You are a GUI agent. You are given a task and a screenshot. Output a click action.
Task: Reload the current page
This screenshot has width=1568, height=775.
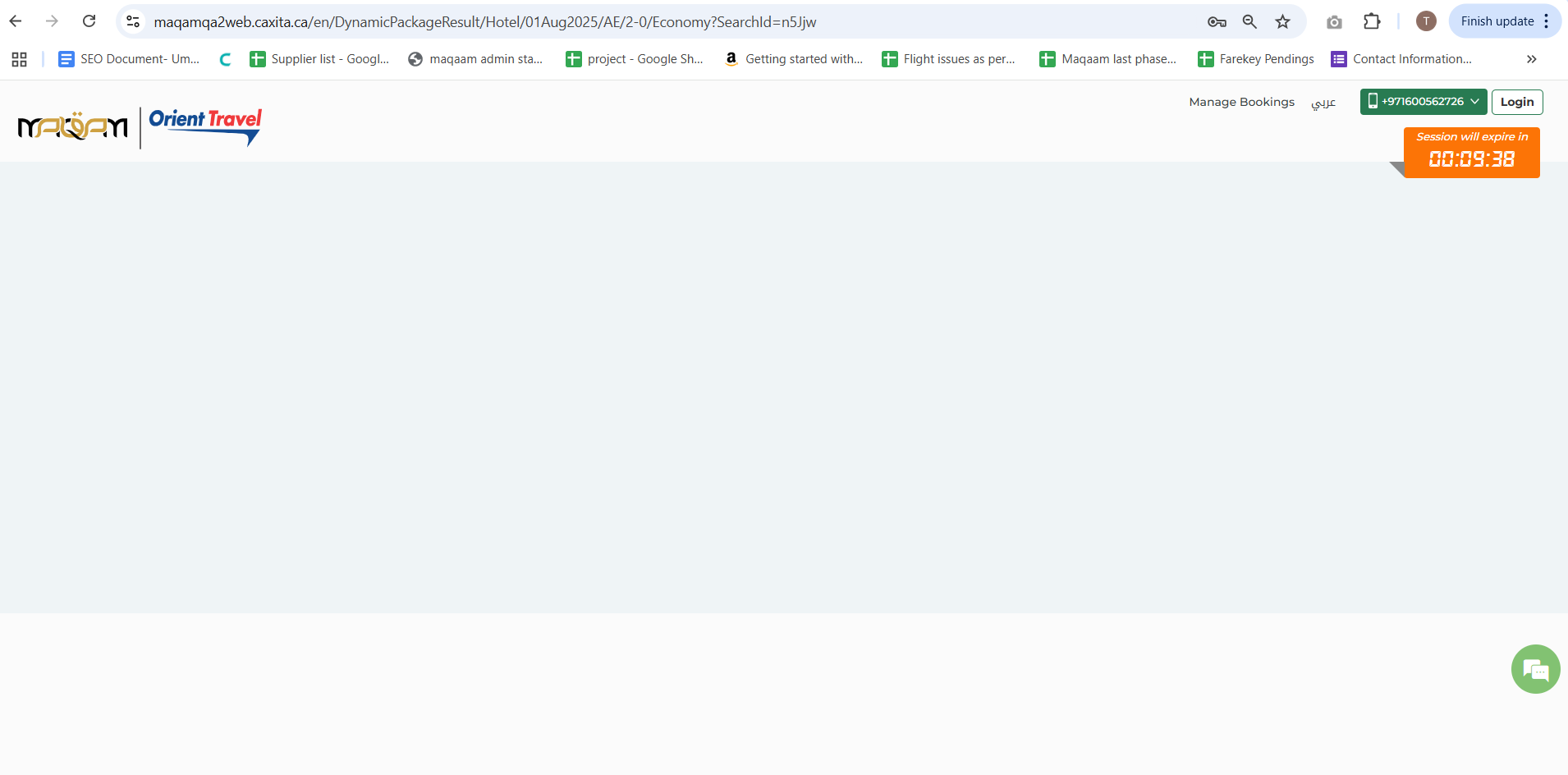click(x=89, y=21)
